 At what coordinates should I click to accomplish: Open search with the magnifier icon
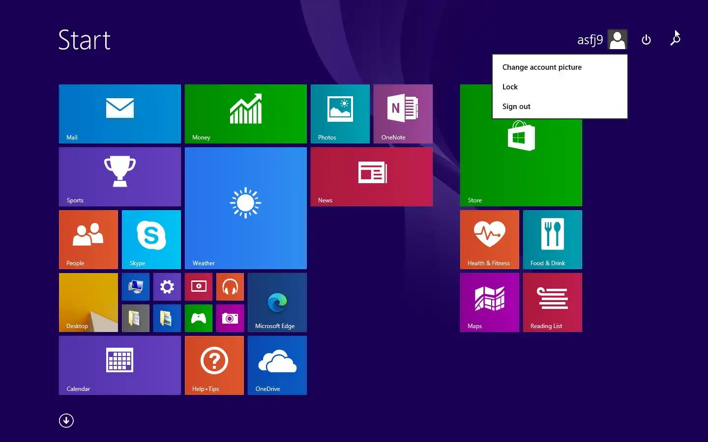click(676, 40)
